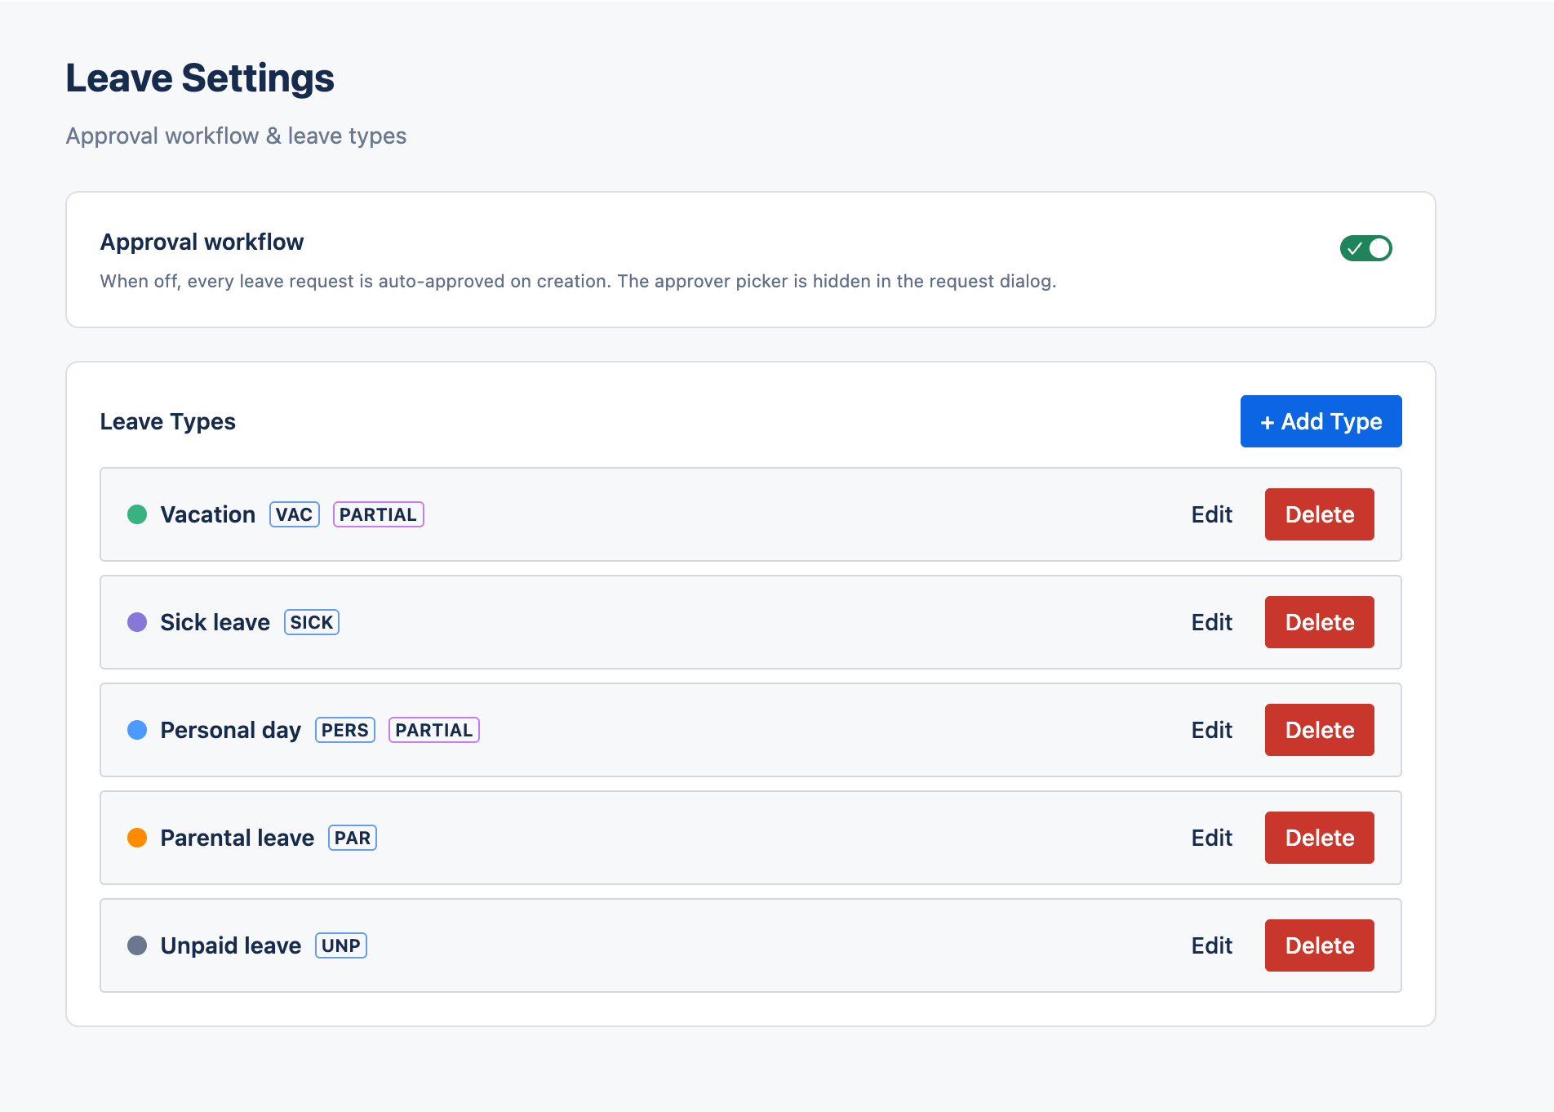Select the Personal day name text
This screenshot has width=1554, height=1112.
point(230,730)
